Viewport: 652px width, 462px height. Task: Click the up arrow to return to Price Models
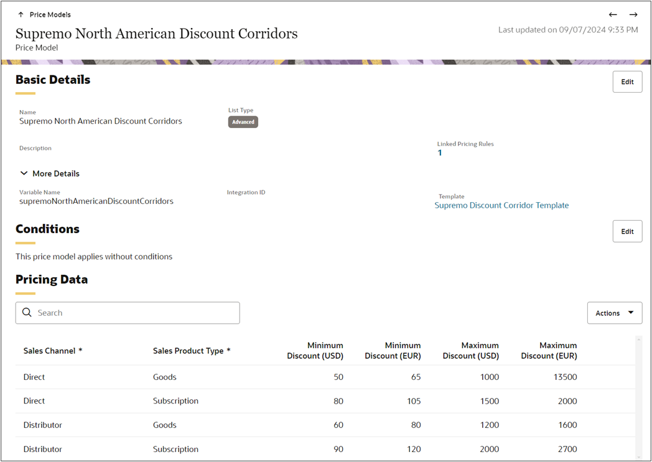(x=22, y=14)
